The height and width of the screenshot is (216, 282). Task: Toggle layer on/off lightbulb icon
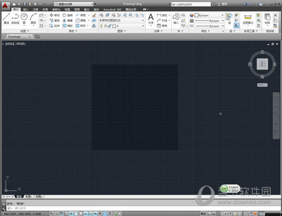[x=101, y=26]
